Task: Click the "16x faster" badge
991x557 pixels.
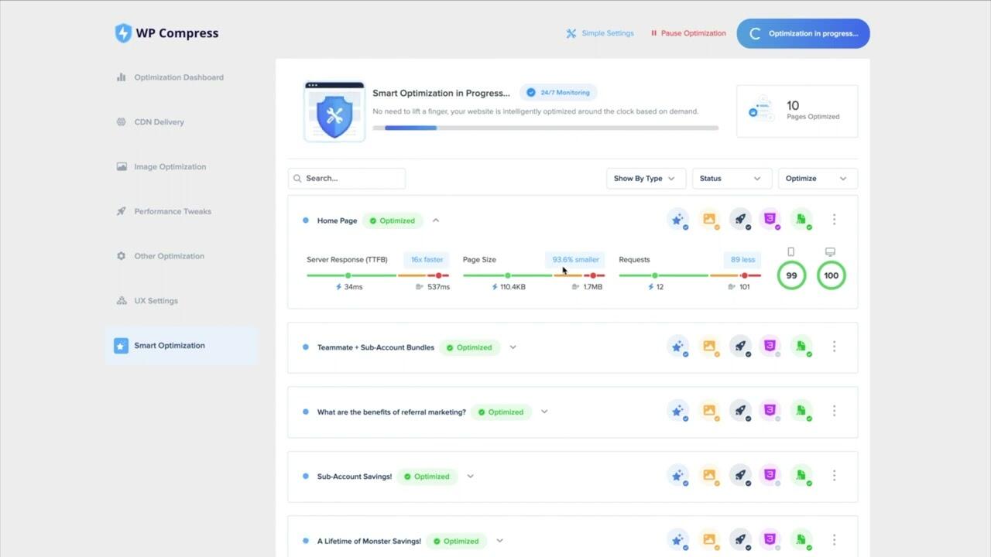Action: pos(427,260)
